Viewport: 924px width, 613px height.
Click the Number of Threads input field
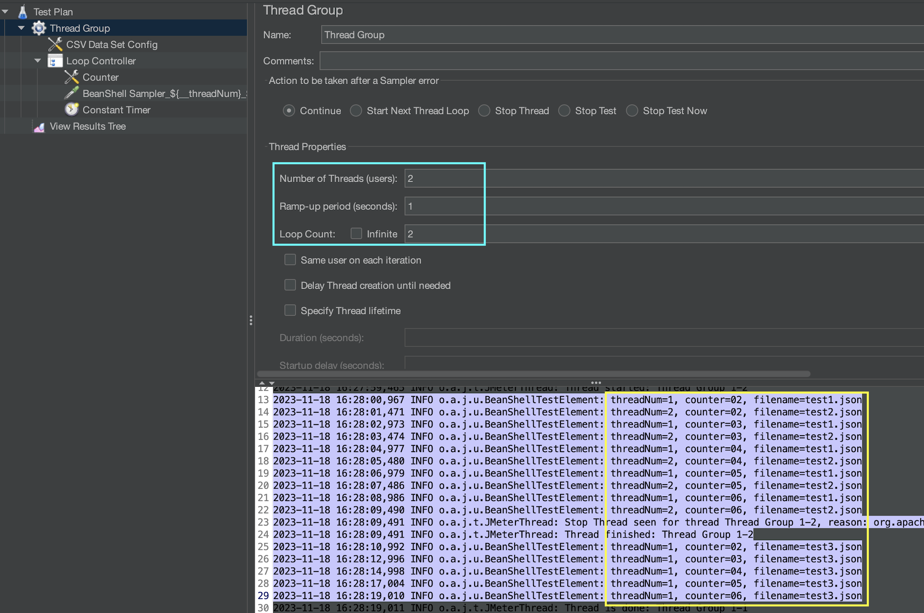tap(443, 179)
